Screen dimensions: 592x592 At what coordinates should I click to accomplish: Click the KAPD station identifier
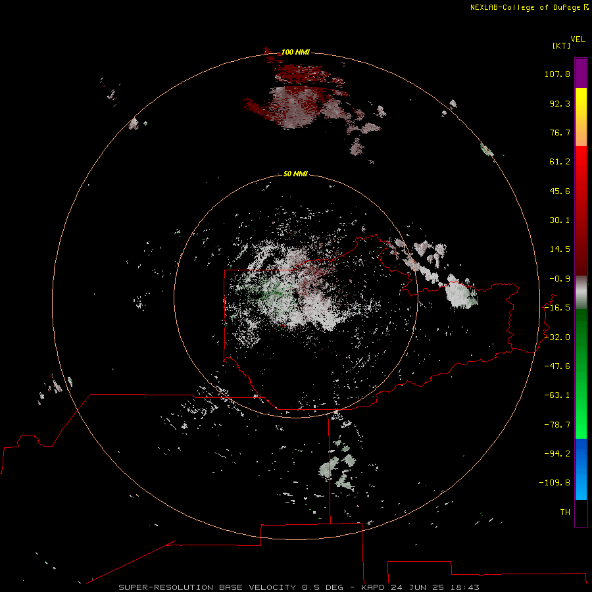(373, 587)
